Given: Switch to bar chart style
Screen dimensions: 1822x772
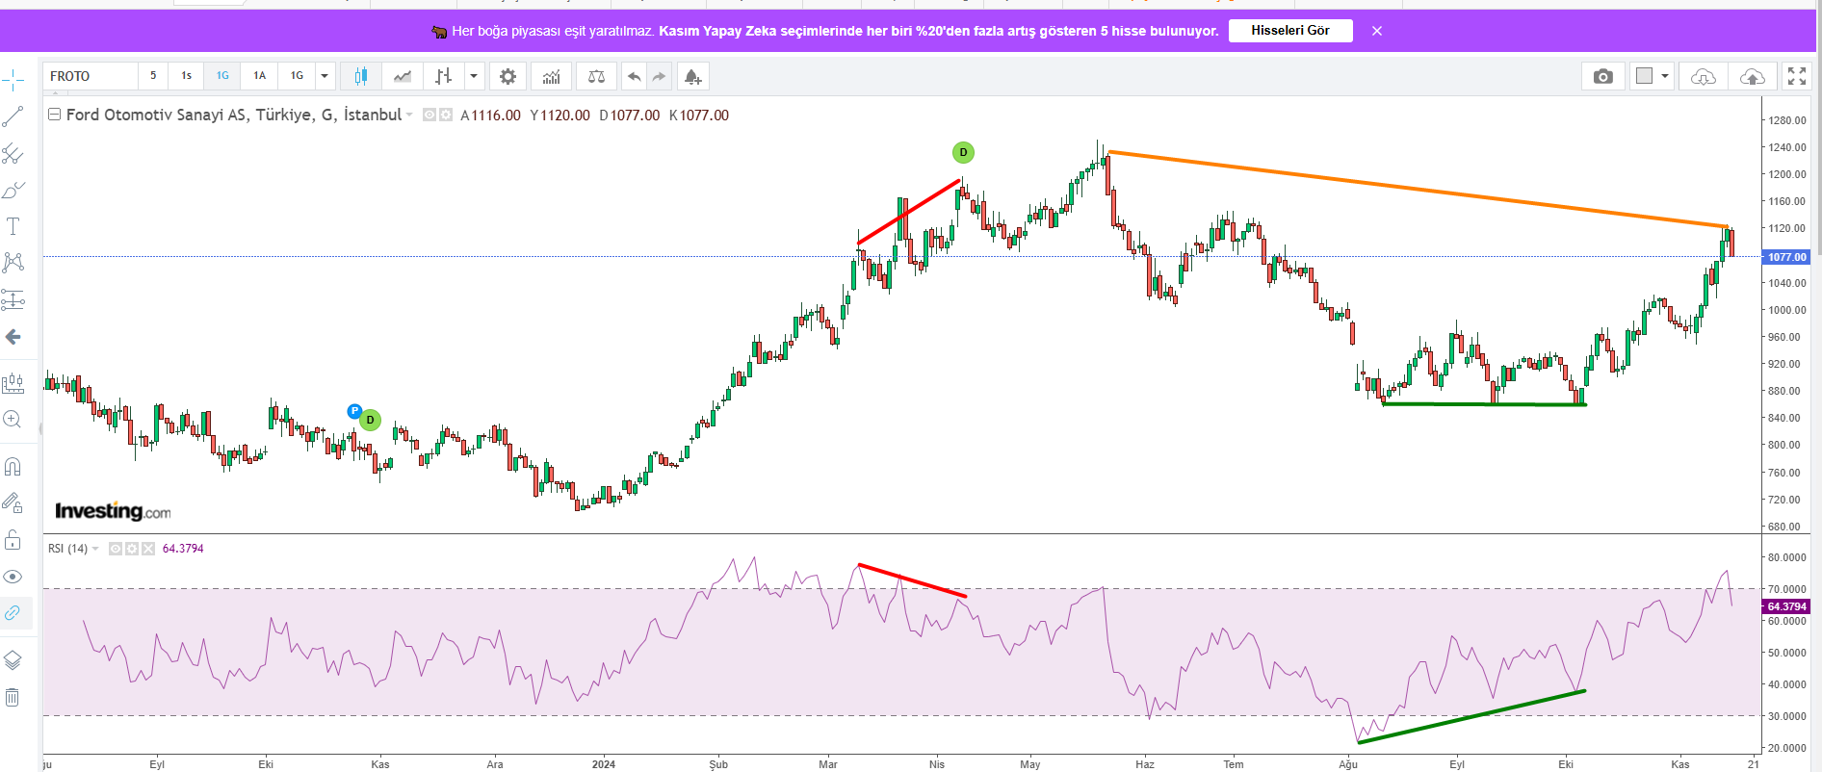Looking at the screenshot, I should click(x=443, y=76).
